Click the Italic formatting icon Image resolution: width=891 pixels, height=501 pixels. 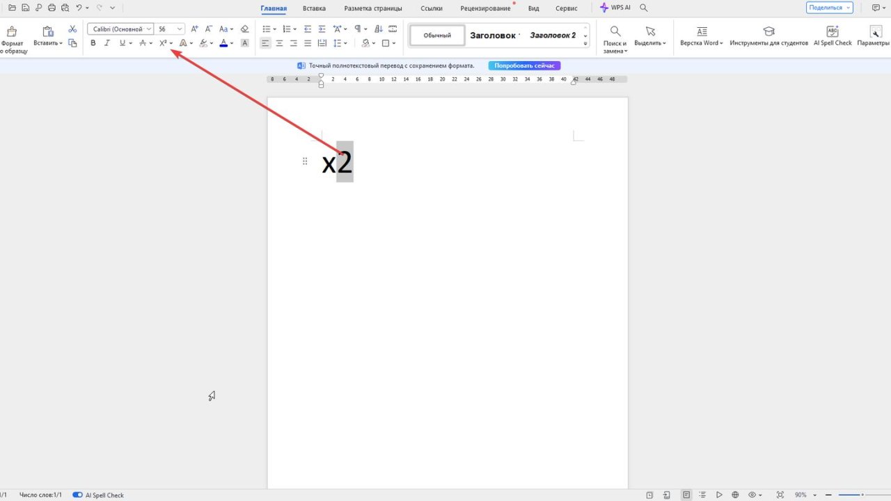point(107,43)
